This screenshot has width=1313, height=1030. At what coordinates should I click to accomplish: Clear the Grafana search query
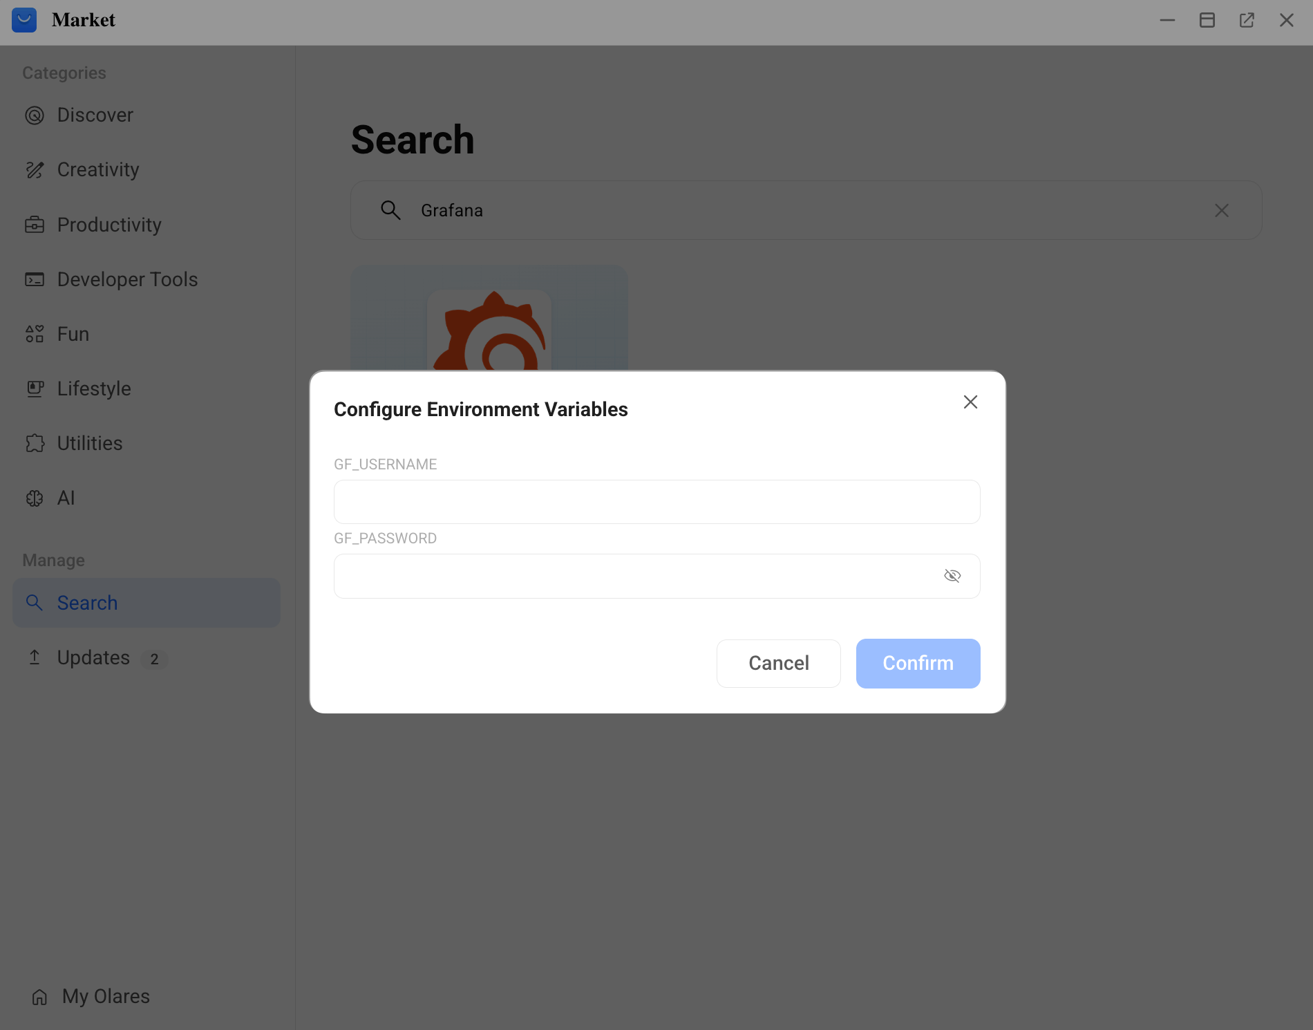(x=1222, y=210)
